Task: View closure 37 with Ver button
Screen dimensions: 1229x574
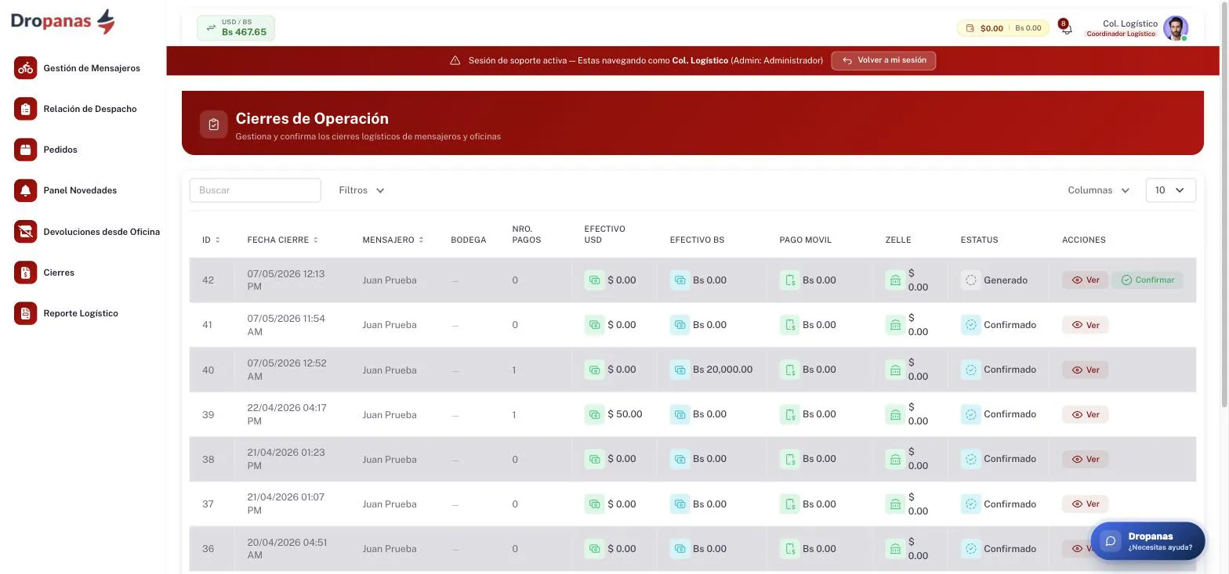Action: (1085, 504)
